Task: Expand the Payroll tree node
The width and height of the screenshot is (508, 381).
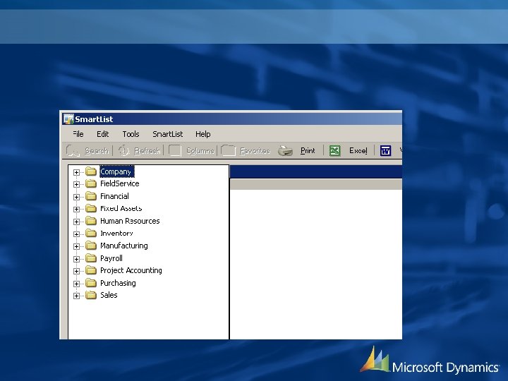Action: [76, 259]
